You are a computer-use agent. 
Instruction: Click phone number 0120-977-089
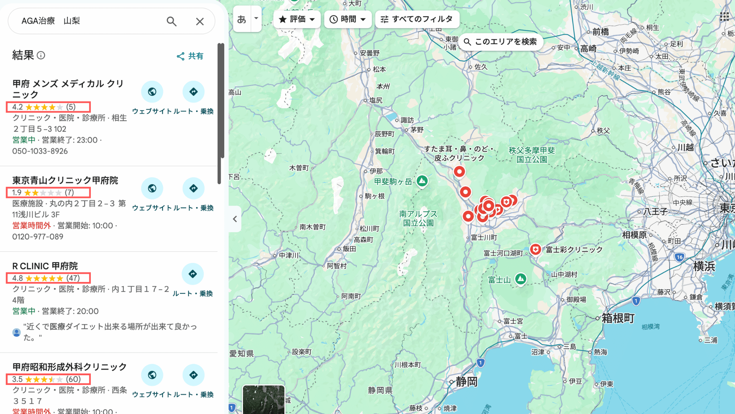tap(38, 237)
